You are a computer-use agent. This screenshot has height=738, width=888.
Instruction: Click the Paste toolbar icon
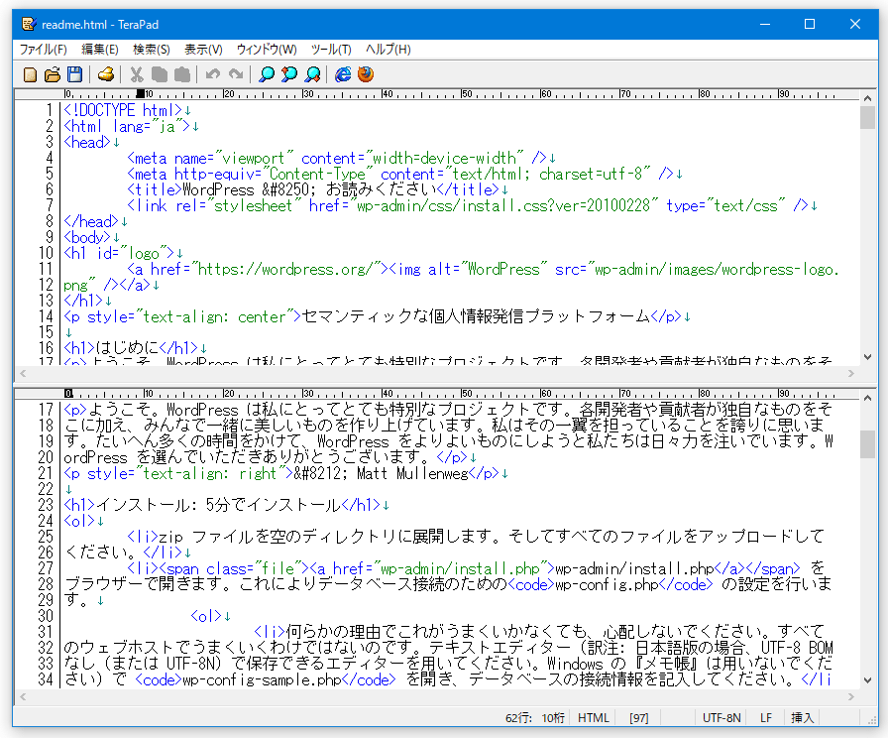pyautogui.click(x=181, y=74)
